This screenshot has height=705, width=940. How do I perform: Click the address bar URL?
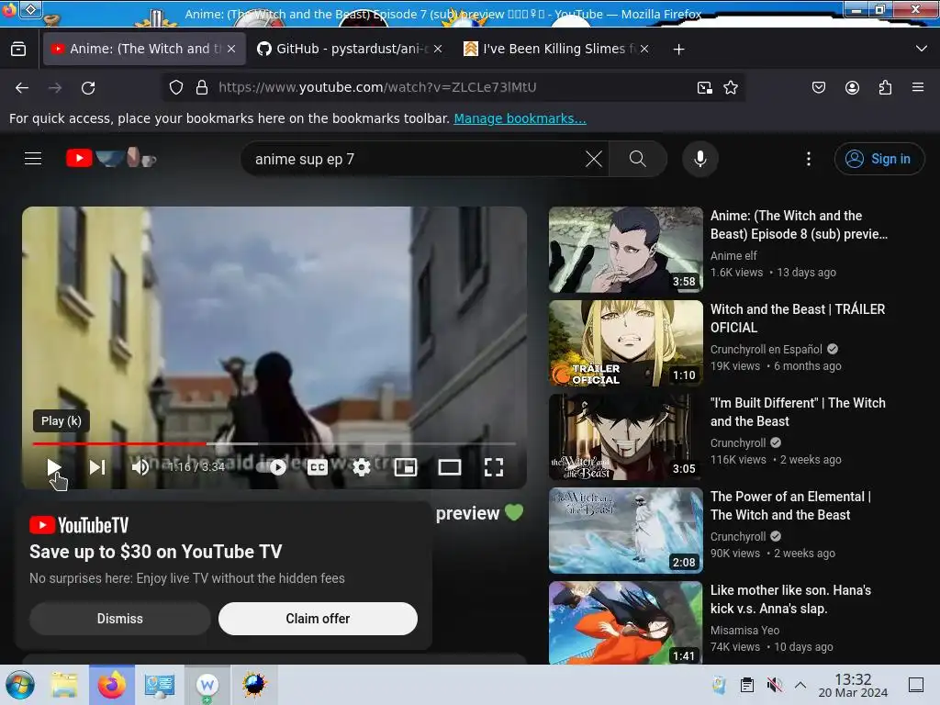377,87
